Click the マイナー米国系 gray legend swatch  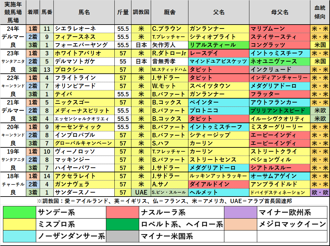pyautogui.click(x=122, y=236)
